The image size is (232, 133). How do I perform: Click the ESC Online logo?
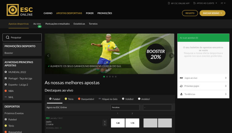point(19,10)
